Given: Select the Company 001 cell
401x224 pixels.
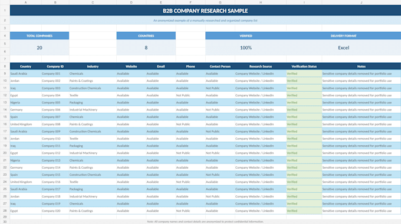Looking at the screenshot, I should 55,73.
